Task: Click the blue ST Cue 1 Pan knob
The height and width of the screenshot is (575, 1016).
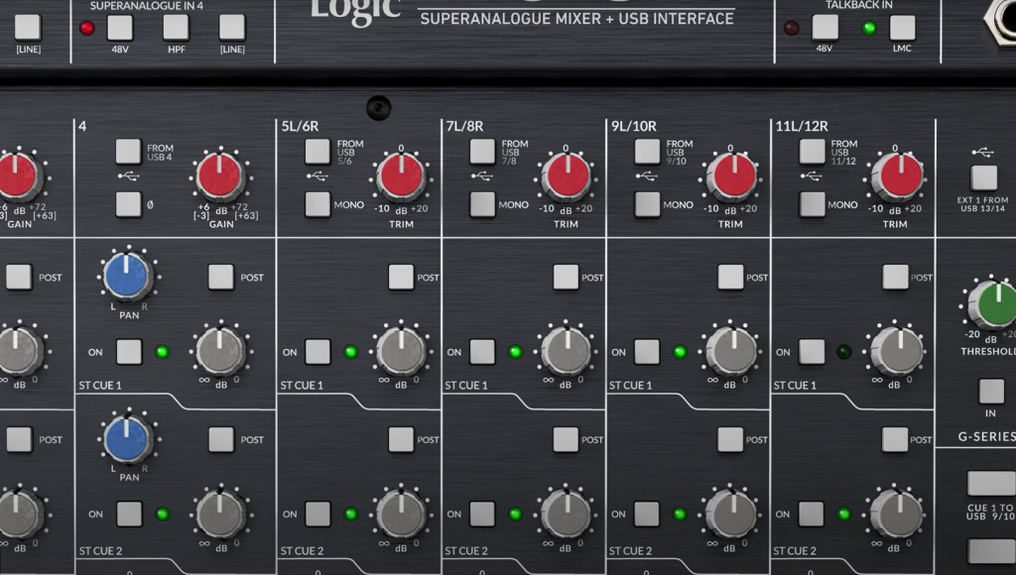Action: click(127, 277)
